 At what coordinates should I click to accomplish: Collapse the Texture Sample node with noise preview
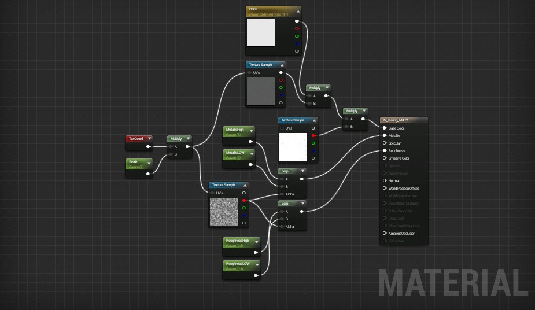point(245,185)
